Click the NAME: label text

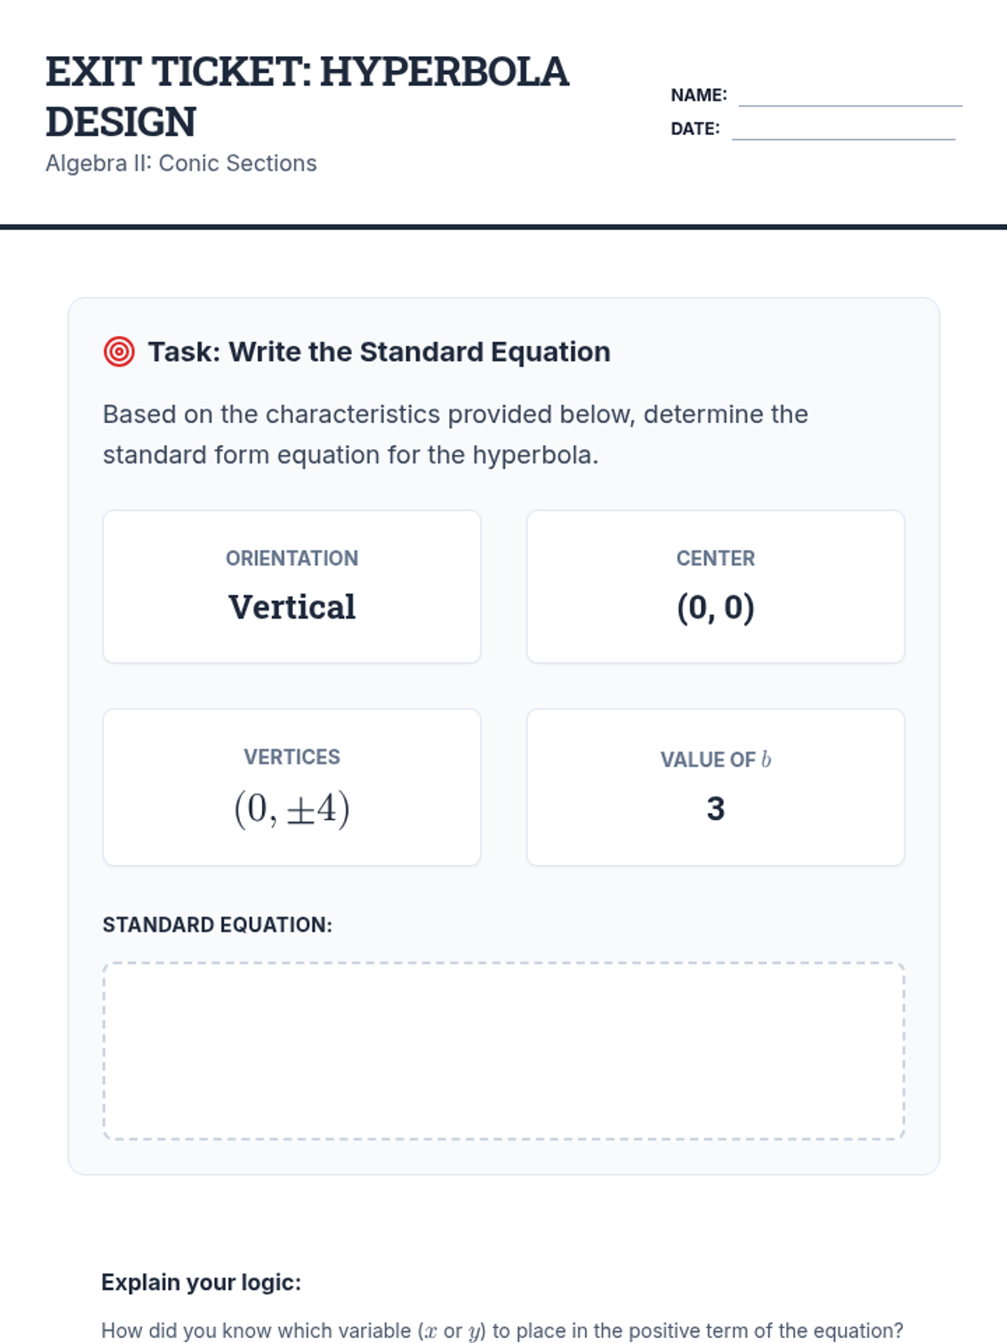tap(698, 96)
